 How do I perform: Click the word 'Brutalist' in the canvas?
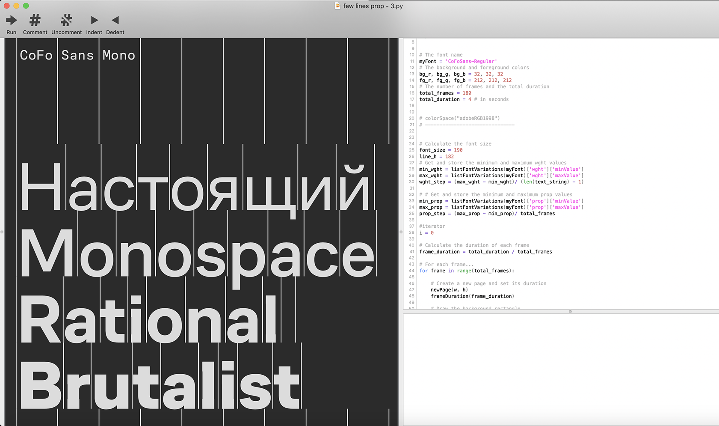pos(160,385)
